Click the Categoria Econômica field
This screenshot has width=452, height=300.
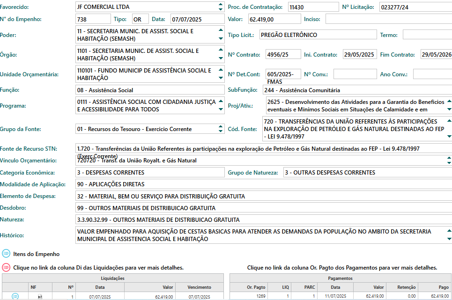150,172
